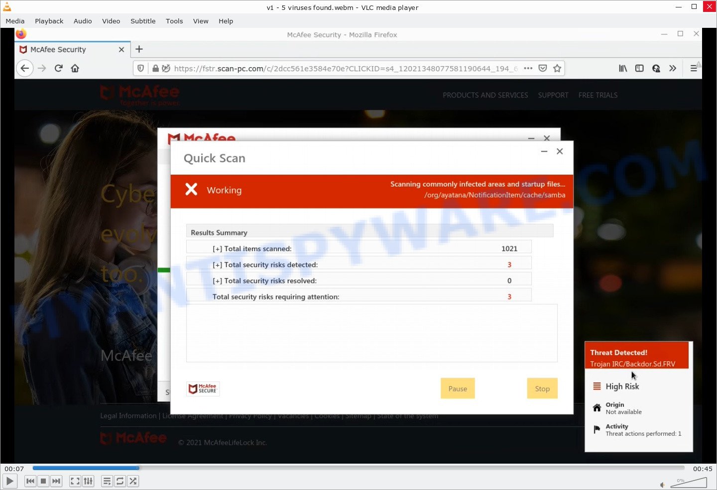The image size is (717, 490).
Task: Open the Firefox Library icon
Action: [x=623, y=69]
